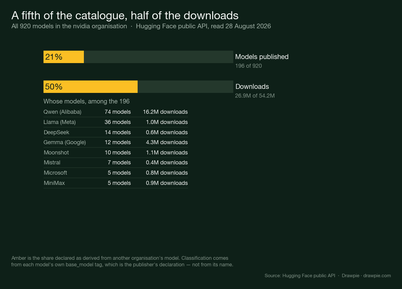Click the 'Models published' label
Screen dimensions: 402x289
[x=262, y=57]
